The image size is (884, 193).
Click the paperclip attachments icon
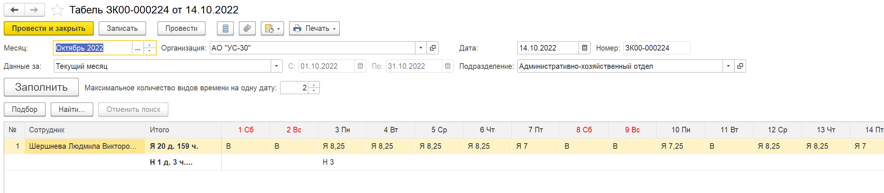click(x=247, y=28)
